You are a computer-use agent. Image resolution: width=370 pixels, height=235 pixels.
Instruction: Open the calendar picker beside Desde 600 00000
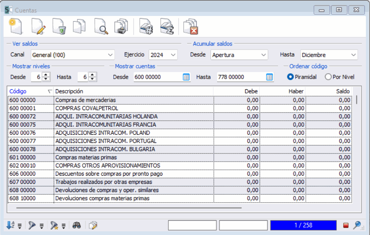pyautogui.click(x=186, y=77)
